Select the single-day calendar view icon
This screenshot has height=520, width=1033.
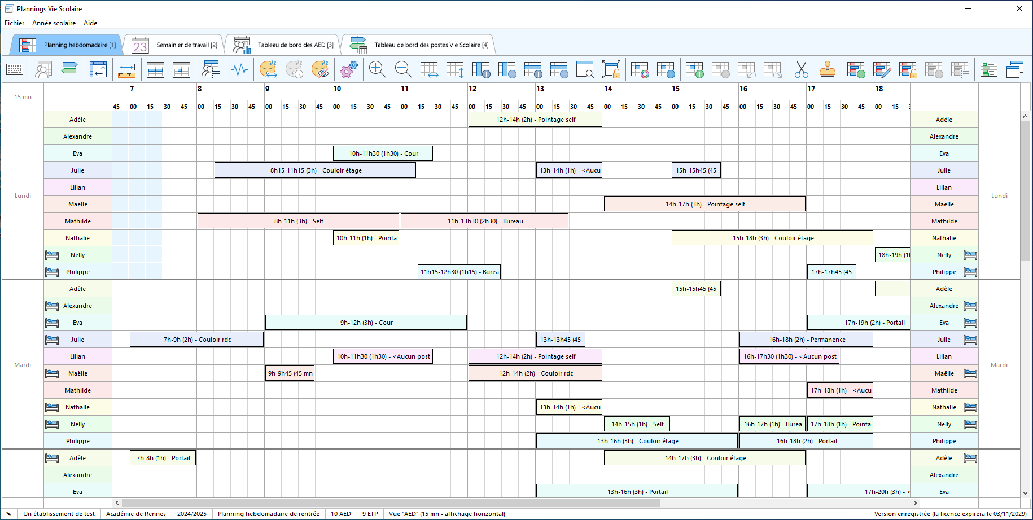coord(181,69)
